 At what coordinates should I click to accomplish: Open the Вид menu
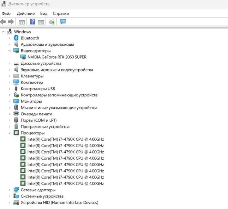(x=44, y=13)
